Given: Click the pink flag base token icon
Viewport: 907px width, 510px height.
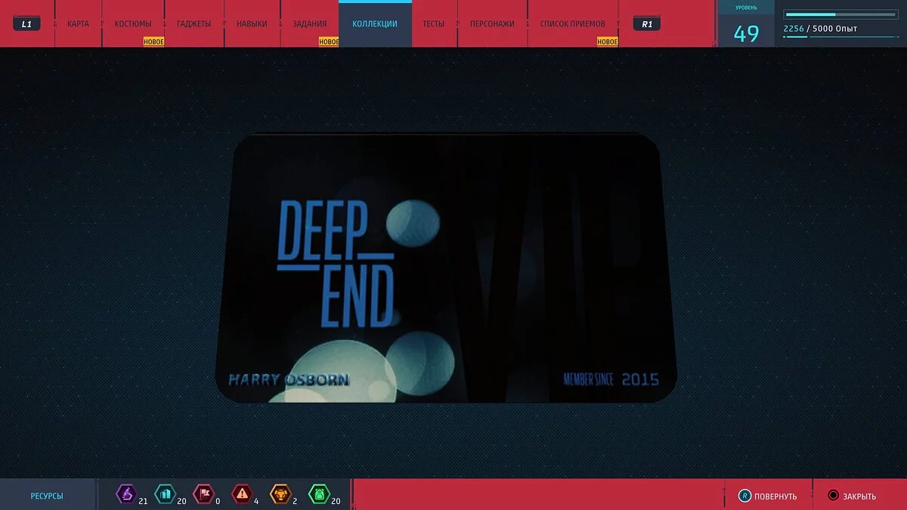Looking at the screenshot, I should point(203,495).
